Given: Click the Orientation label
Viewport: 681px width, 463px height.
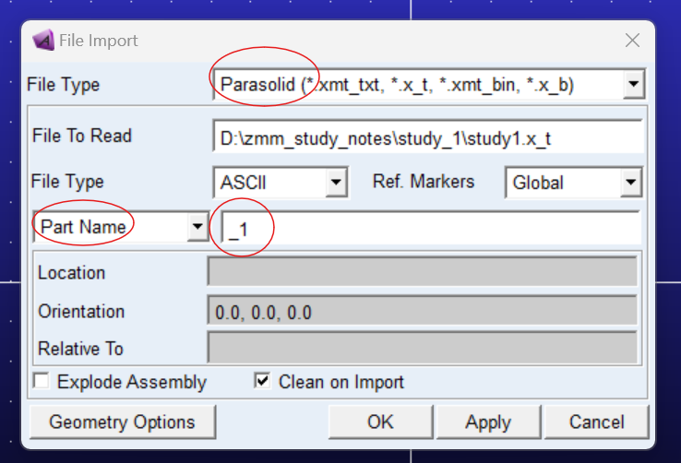Looking at the screenshot, I should click(x=81, y=312).
